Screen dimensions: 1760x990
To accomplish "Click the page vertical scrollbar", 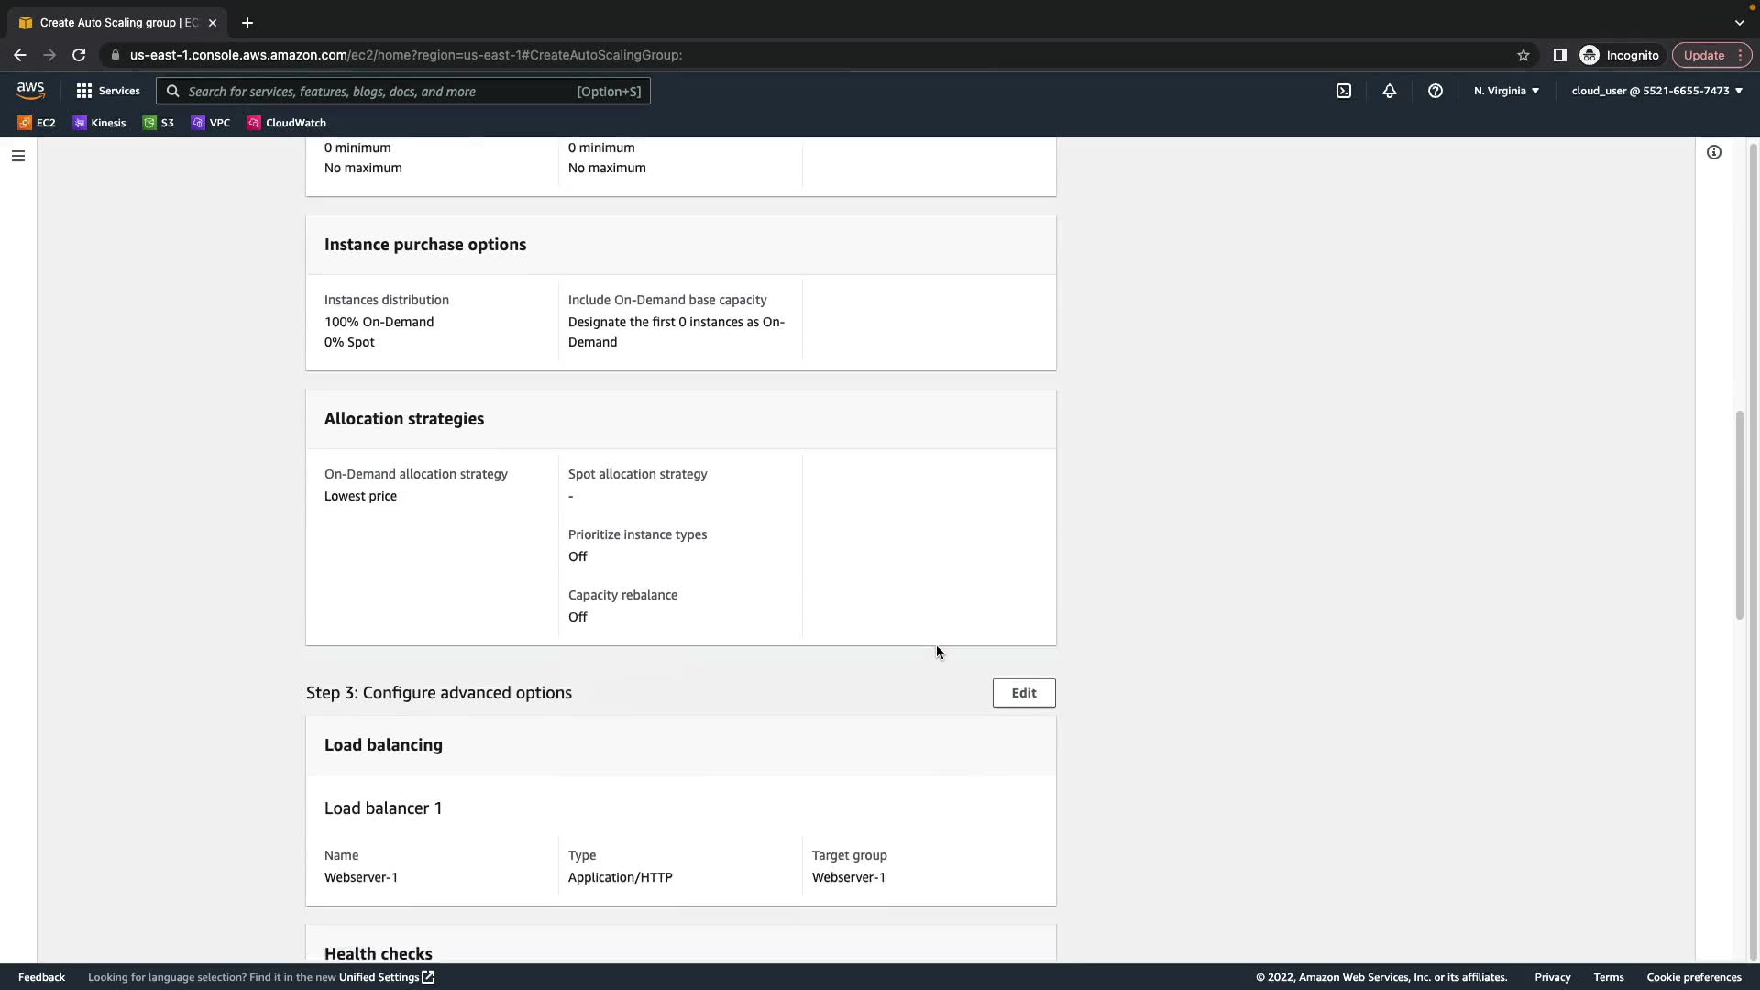I will (1739, 513).
